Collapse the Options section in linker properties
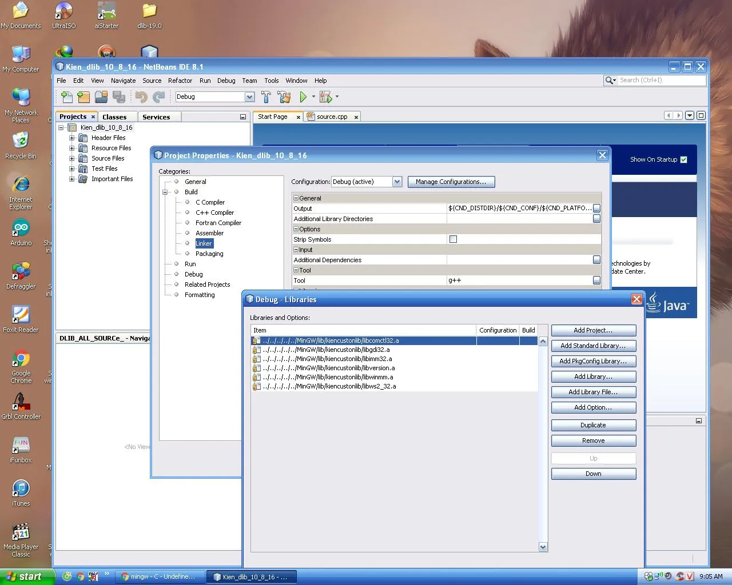Image resolution: width=732 pixels, height=585 pixels. (x=296, y=229)
